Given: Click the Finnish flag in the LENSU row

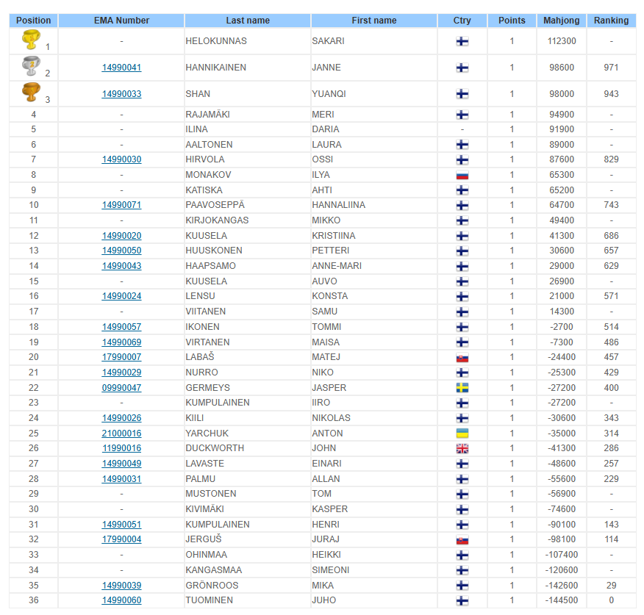Looking at the screenshot, I should pyautogui.click(x=462, y=296).
